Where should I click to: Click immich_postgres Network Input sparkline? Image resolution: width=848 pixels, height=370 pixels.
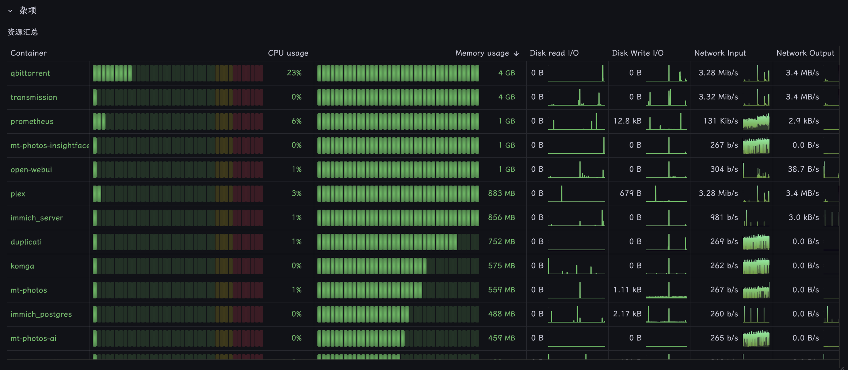(x=756, y=314)
